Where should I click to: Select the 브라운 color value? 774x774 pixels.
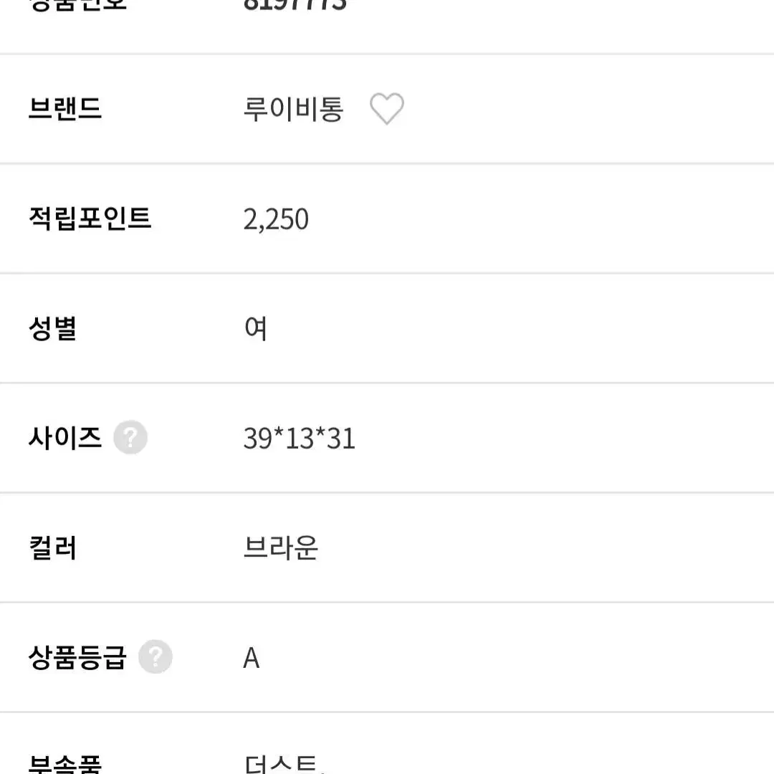281,548
